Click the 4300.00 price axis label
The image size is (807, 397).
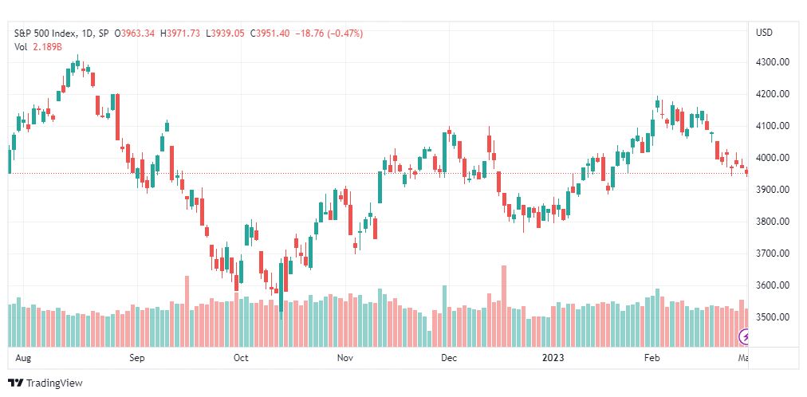[x=771, y=62]
